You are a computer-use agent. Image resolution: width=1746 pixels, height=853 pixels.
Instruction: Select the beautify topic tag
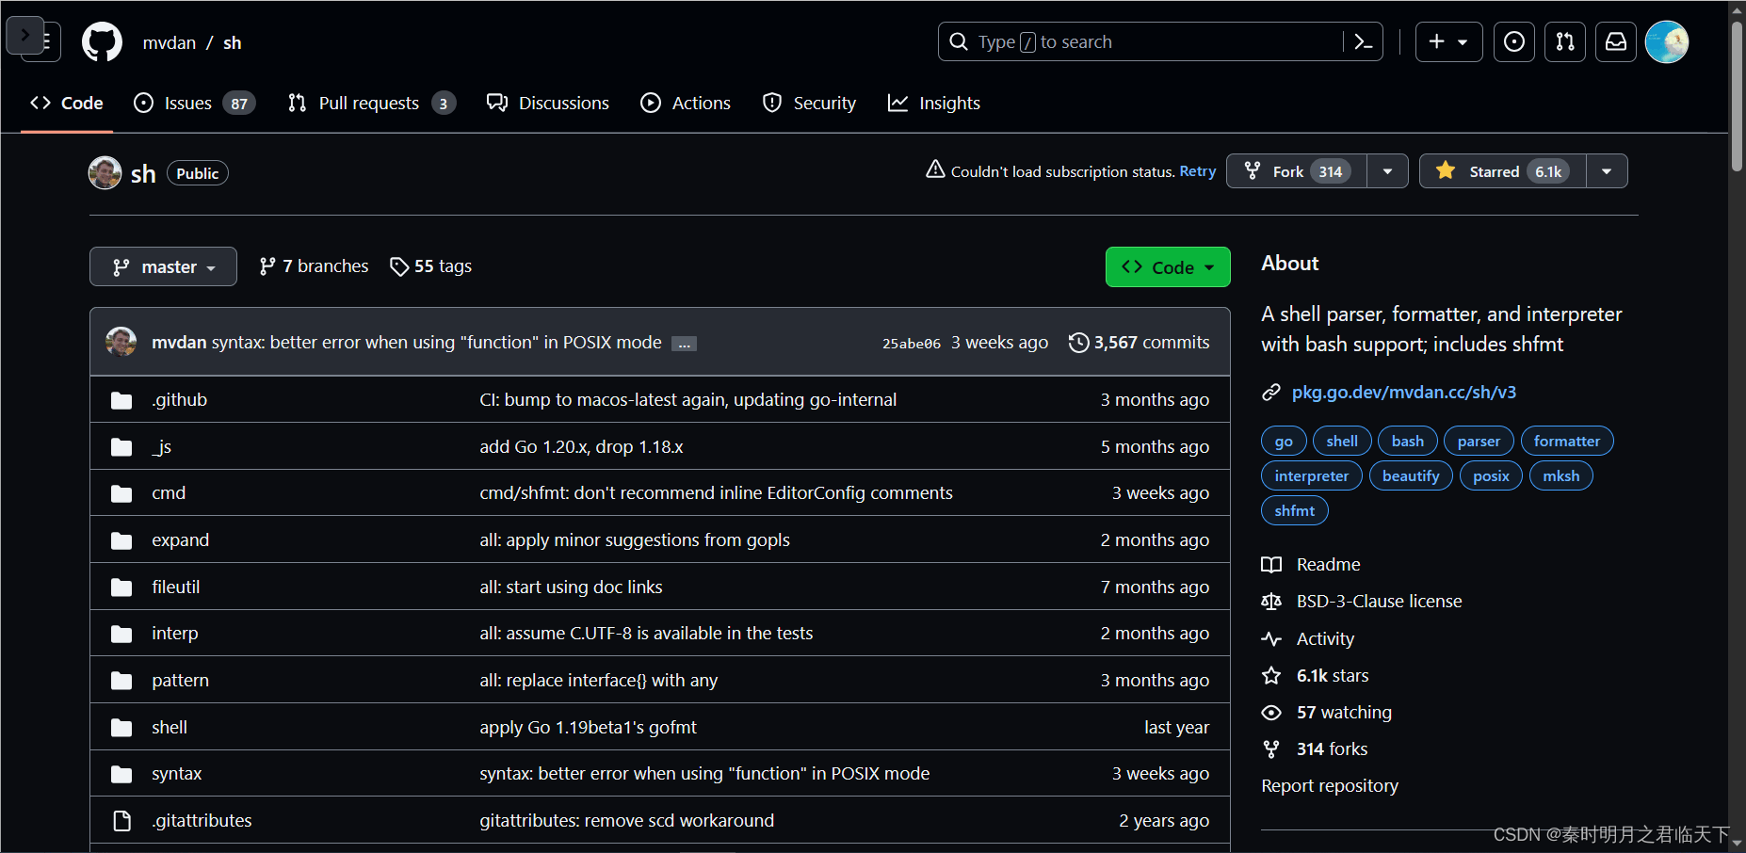click(1411, 475)
